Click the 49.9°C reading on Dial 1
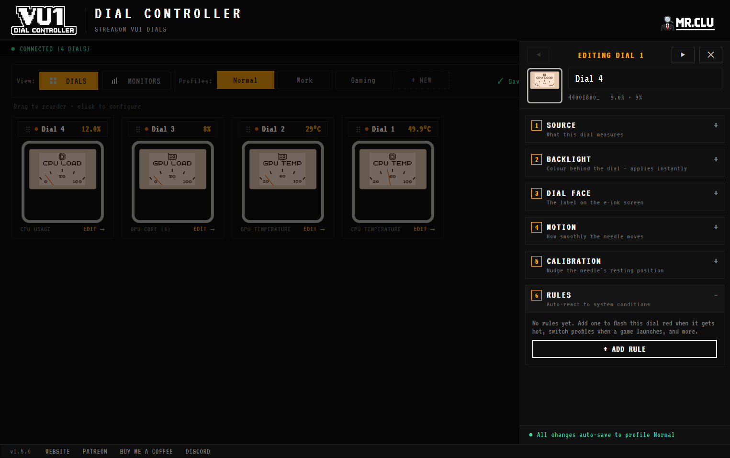Screen dimensions: 730x458 click(x=419, y=129)
